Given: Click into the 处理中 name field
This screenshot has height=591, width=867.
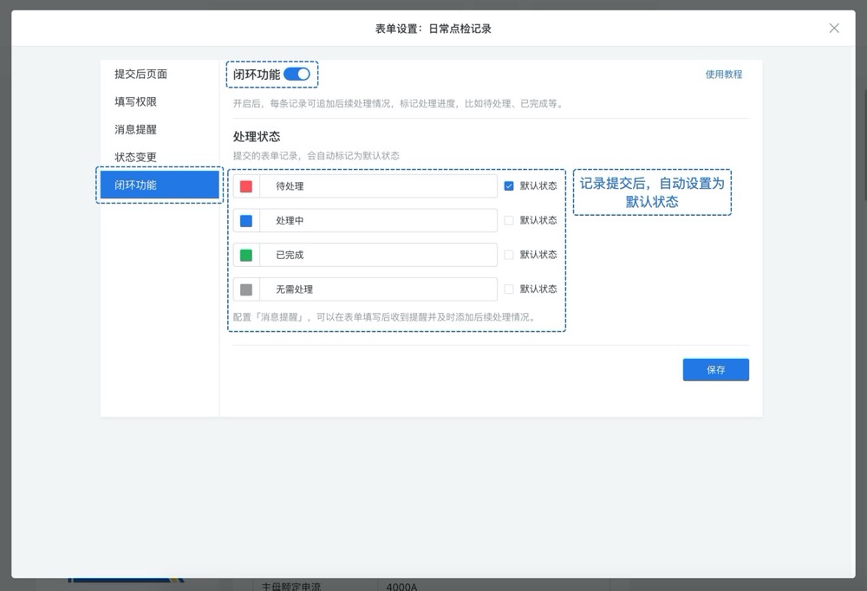Looking at the screenshot, I should (x=377, y=221).
